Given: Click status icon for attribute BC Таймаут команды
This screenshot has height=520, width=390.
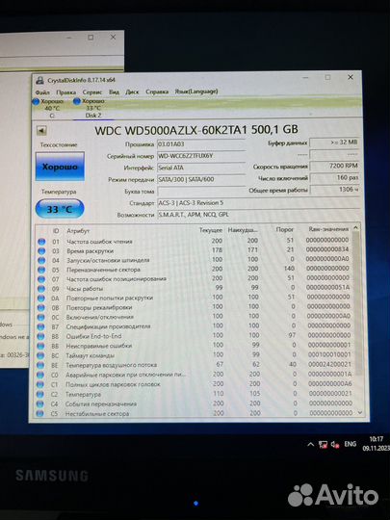Looking at the screenshot, I should [40, 356].
